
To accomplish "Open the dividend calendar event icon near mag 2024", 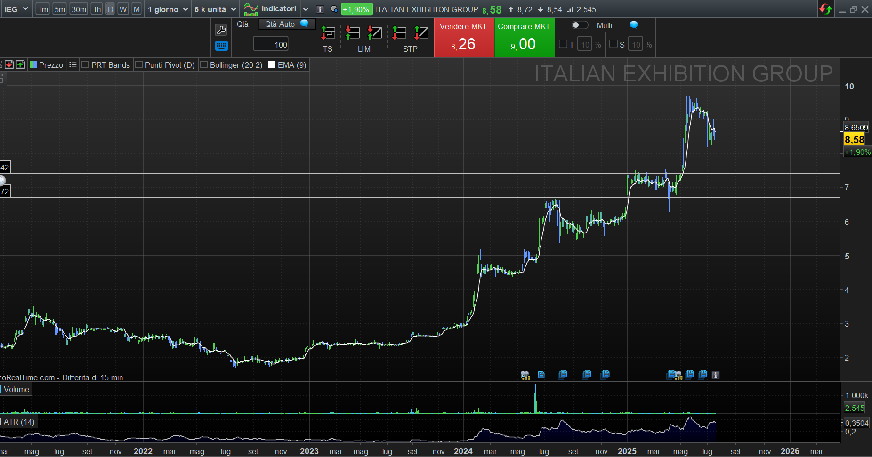I will [x=525, y=375].
